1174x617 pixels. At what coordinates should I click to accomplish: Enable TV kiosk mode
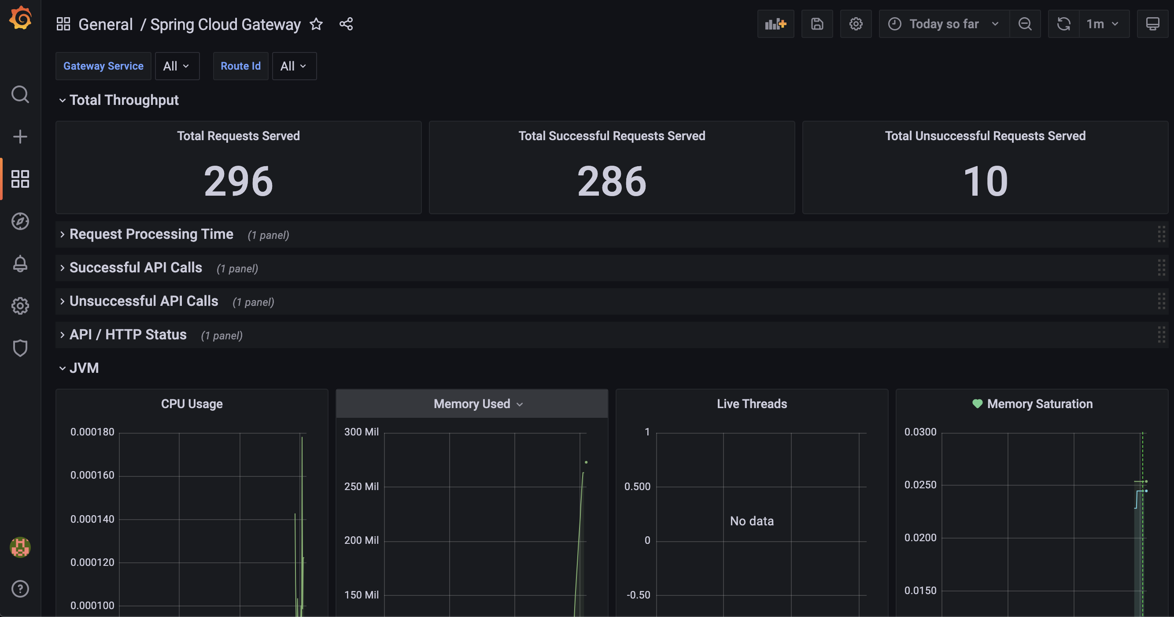1152,24
